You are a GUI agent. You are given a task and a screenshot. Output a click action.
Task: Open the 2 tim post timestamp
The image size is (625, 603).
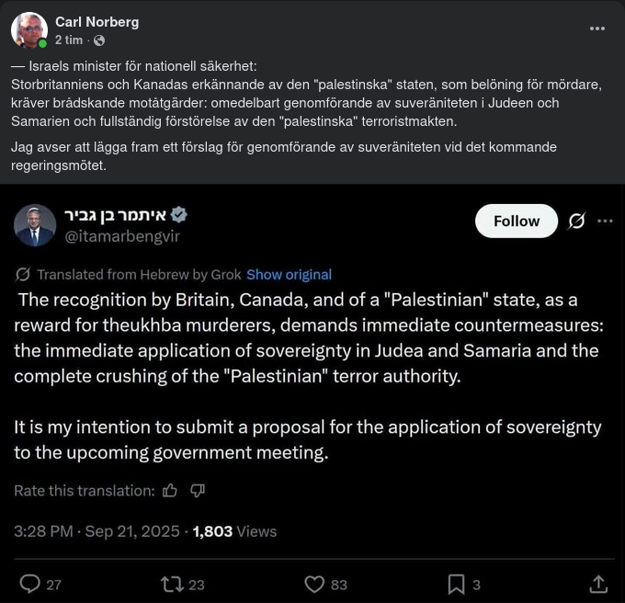pos(69,40)
